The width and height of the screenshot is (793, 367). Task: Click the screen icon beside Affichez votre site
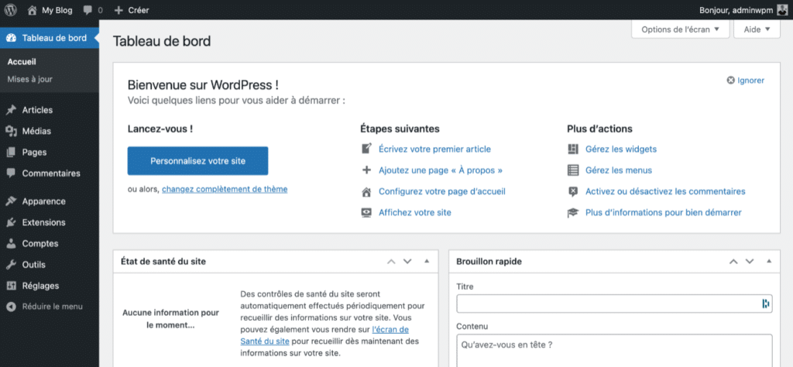coord(366,213)
